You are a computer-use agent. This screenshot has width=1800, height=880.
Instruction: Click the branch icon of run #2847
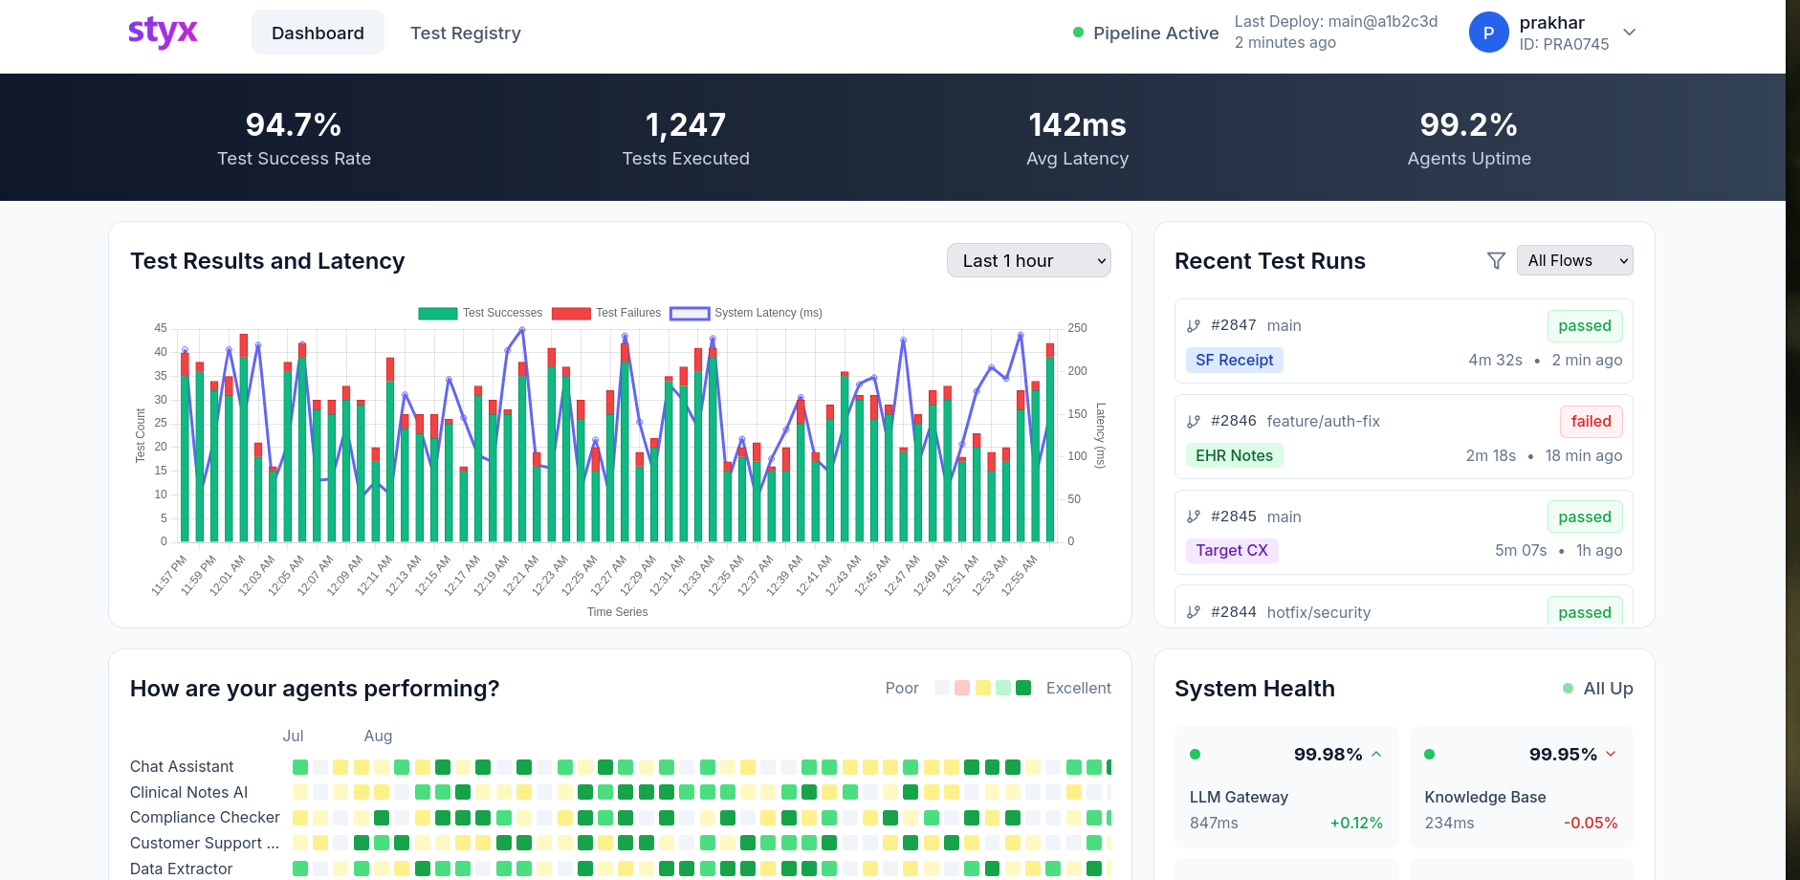point(1194,325)
